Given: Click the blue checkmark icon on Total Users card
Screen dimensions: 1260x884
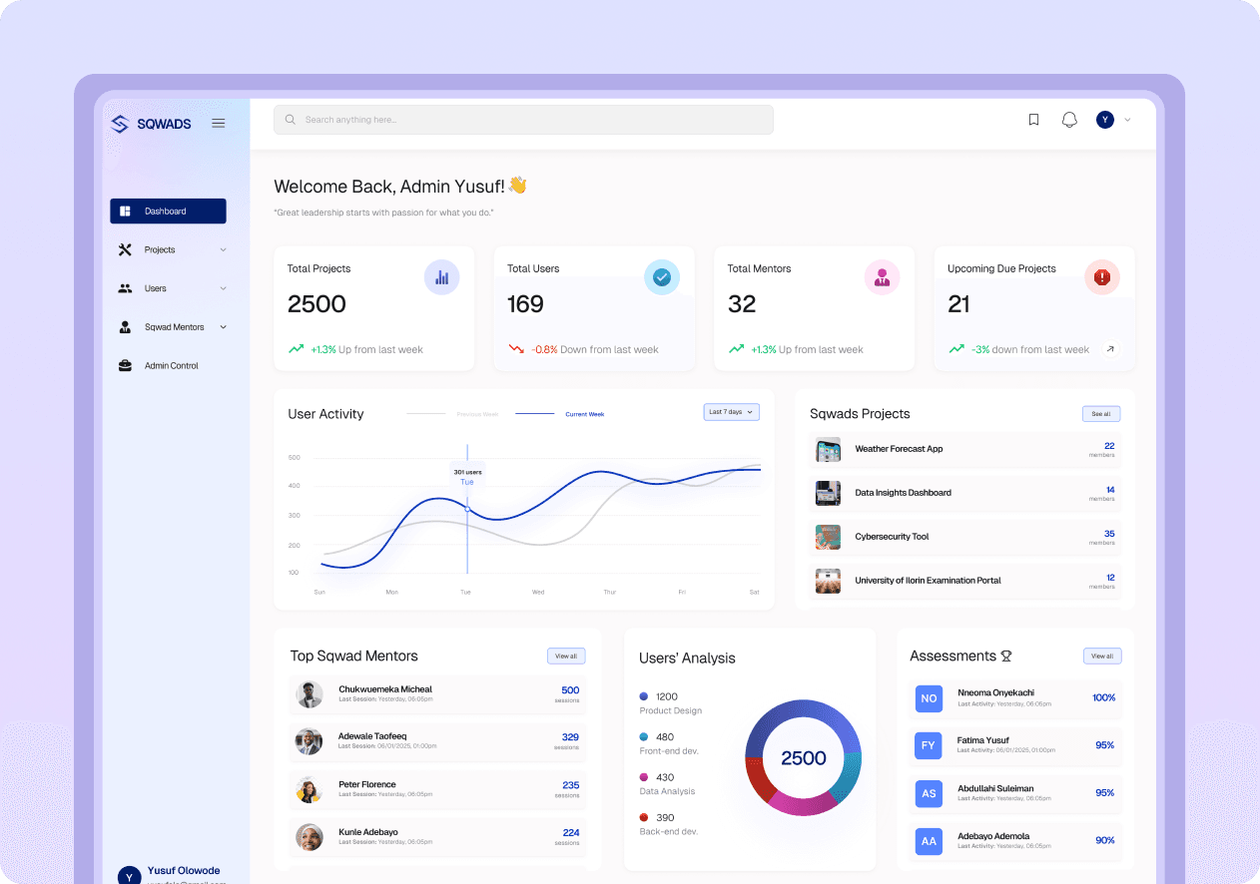Looking at the screenshot, I should [662, 277].
